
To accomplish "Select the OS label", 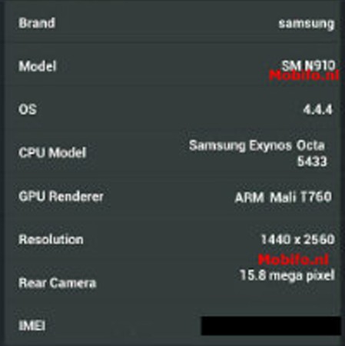I will [x=28, y=109].
